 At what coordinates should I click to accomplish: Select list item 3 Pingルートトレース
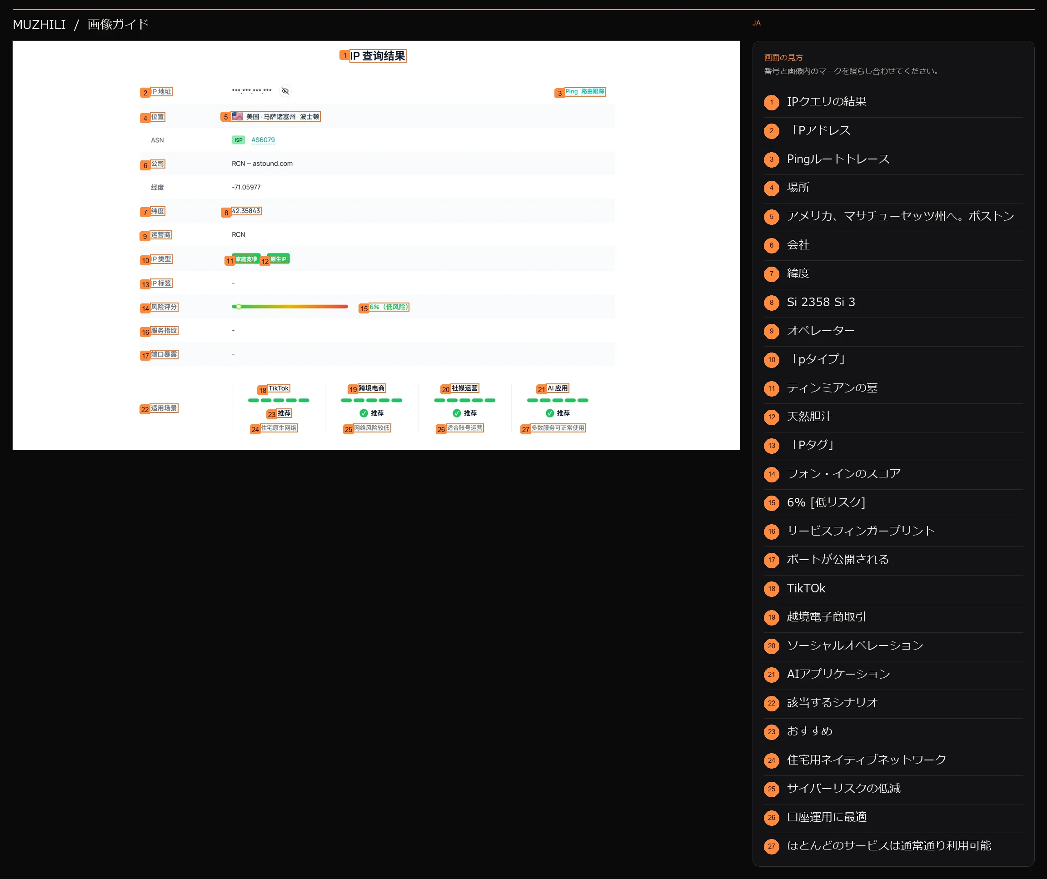pos(893,159)
